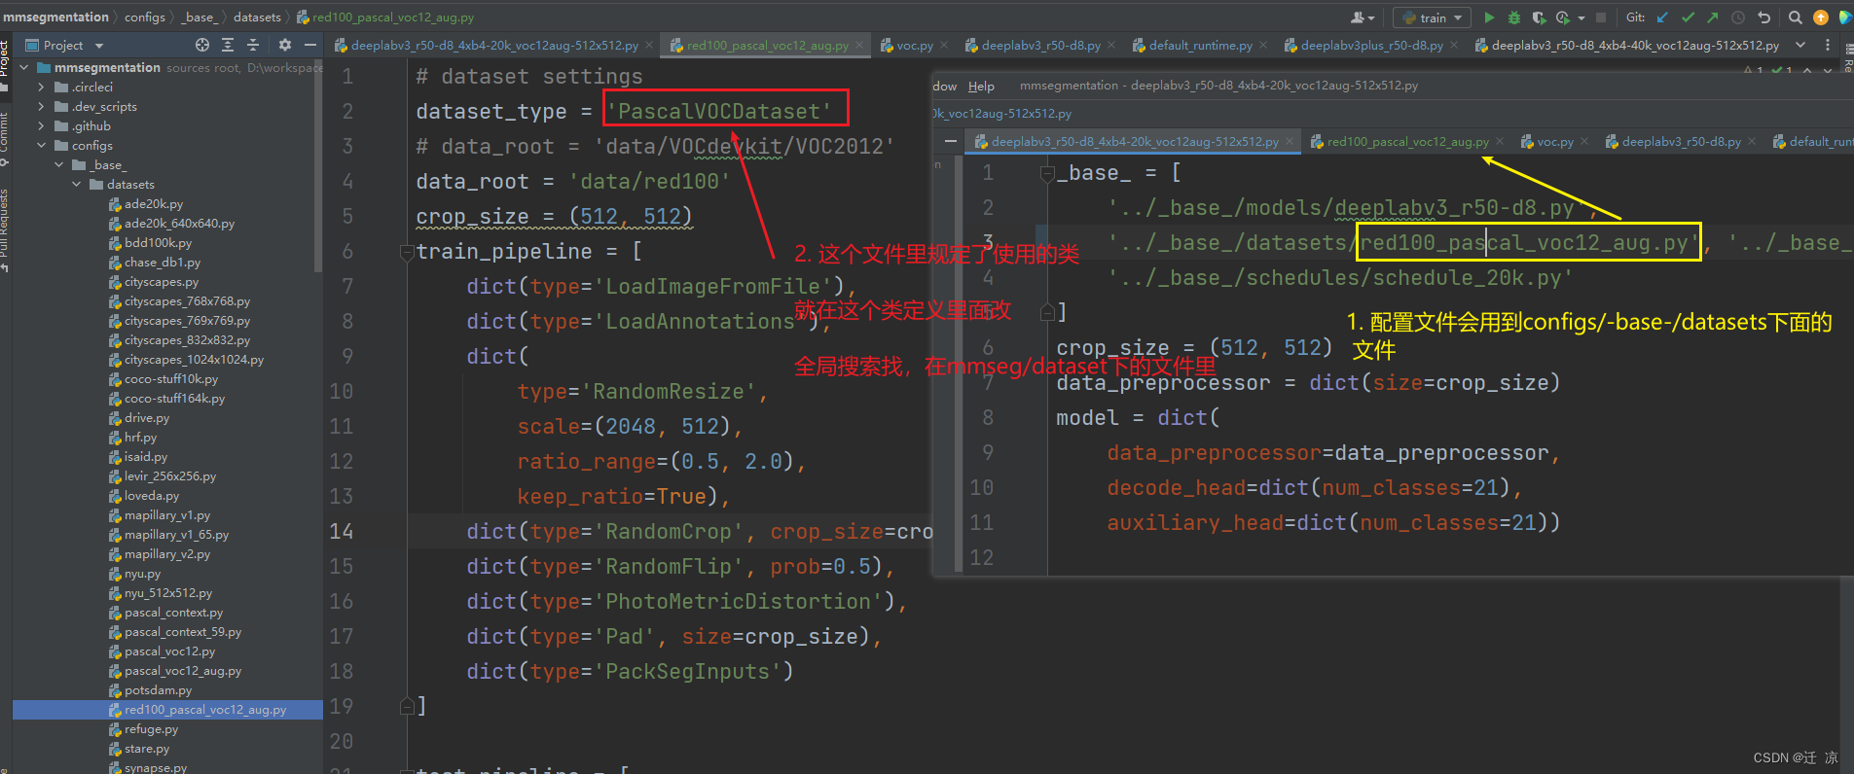Viewport: 1854px width, 774px height.
Task: Show hidden editor tabs chevron
Action: point(1800,45)
